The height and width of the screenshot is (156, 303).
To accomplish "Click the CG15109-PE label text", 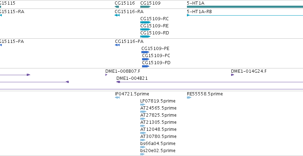I will point(155,49).
